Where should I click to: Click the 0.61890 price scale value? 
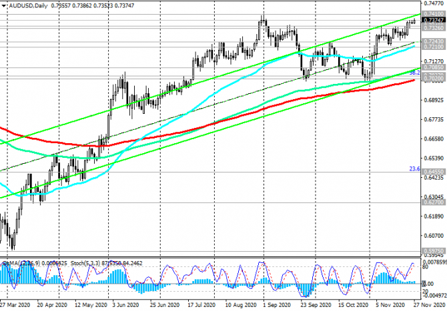[x=434, y=216]
